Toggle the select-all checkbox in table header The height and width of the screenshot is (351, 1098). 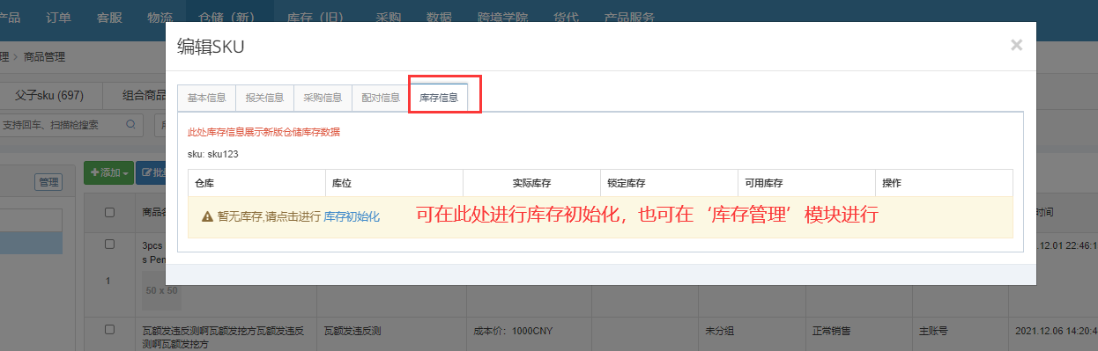tap(110, 212)
